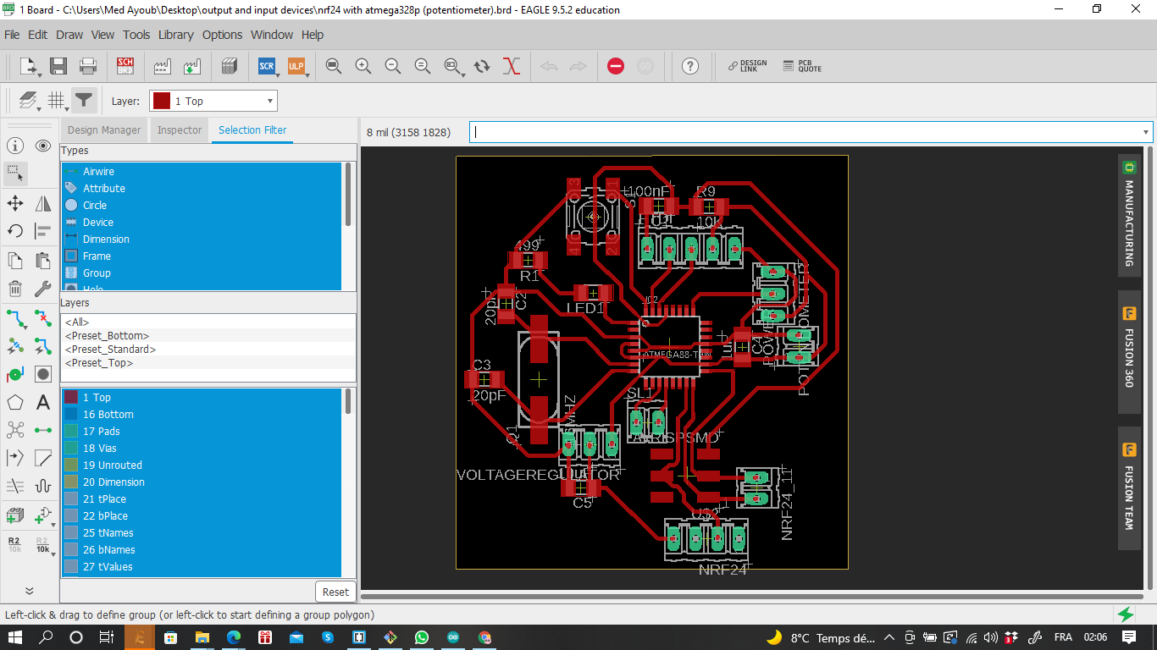The height and width of the screenshot is (650, 1157).
Task: Open the ULP dropdown
Action: [x=307, y=74]
